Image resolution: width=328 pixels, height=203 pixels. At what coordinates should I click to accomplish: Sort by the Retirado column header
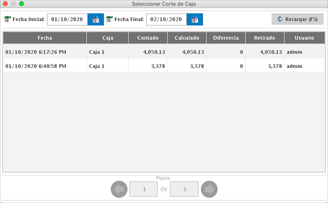[265, 38]
